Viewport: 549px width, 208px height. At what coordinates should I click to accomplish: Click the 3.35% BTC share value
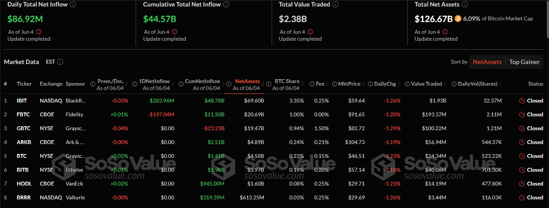[296, 101]
